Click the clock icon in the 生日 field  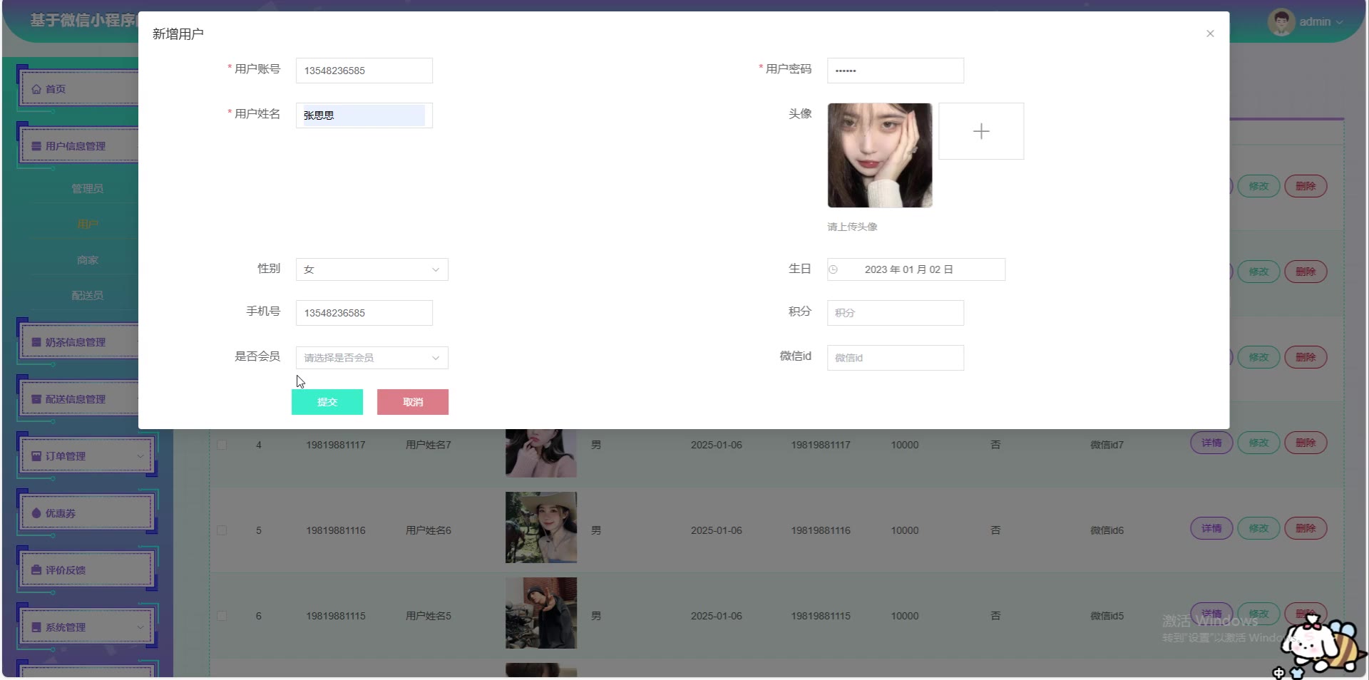coord(833,269)
